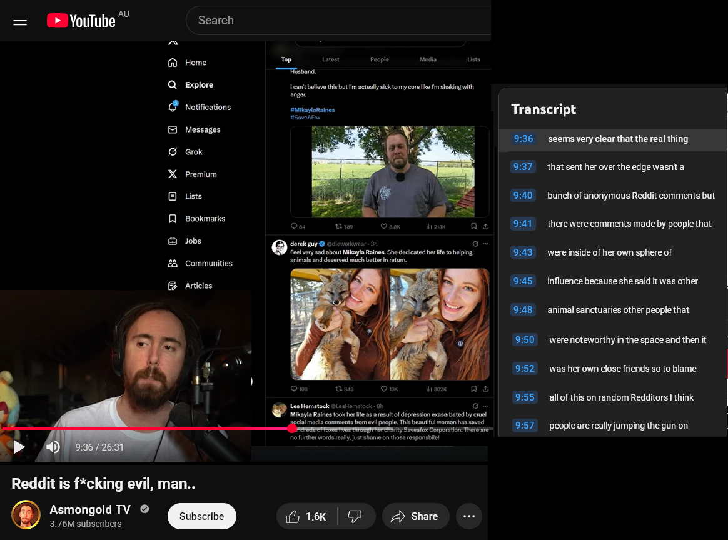Image resolution: width=728 pixels, height=540 pixels.
Task: Open the YouTube hamburger guide menu
Action: pyautogui.click(x=20, y=21)
